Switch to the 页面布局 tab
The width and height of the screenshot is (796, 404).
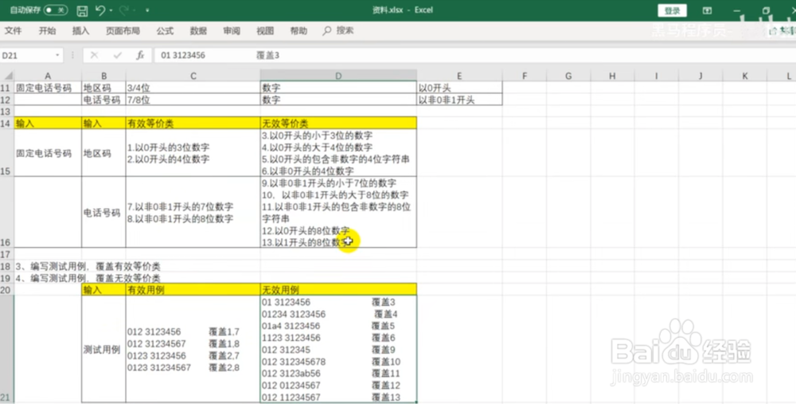point(123,31)
